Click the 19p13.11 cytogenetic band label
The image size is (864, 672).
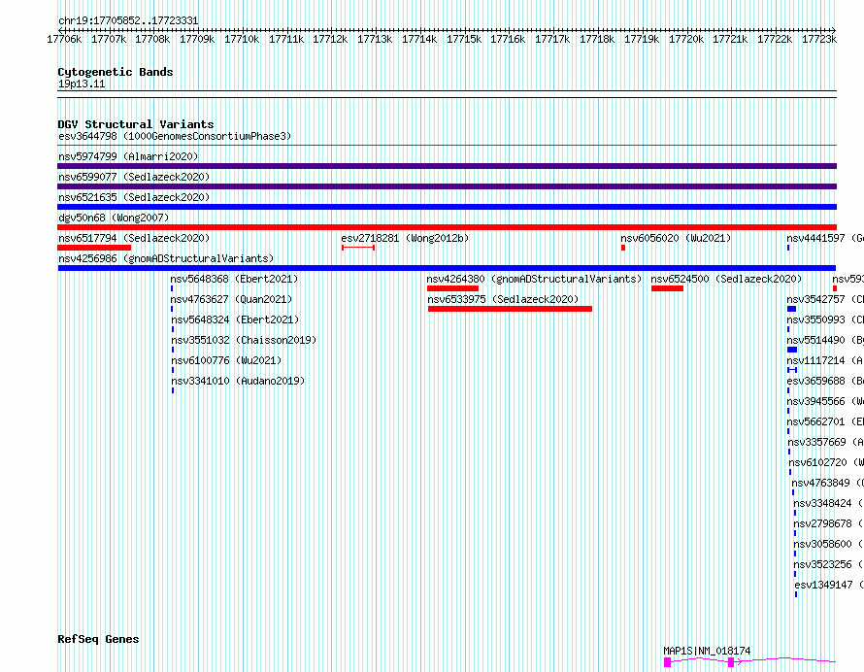coord(82,84)
